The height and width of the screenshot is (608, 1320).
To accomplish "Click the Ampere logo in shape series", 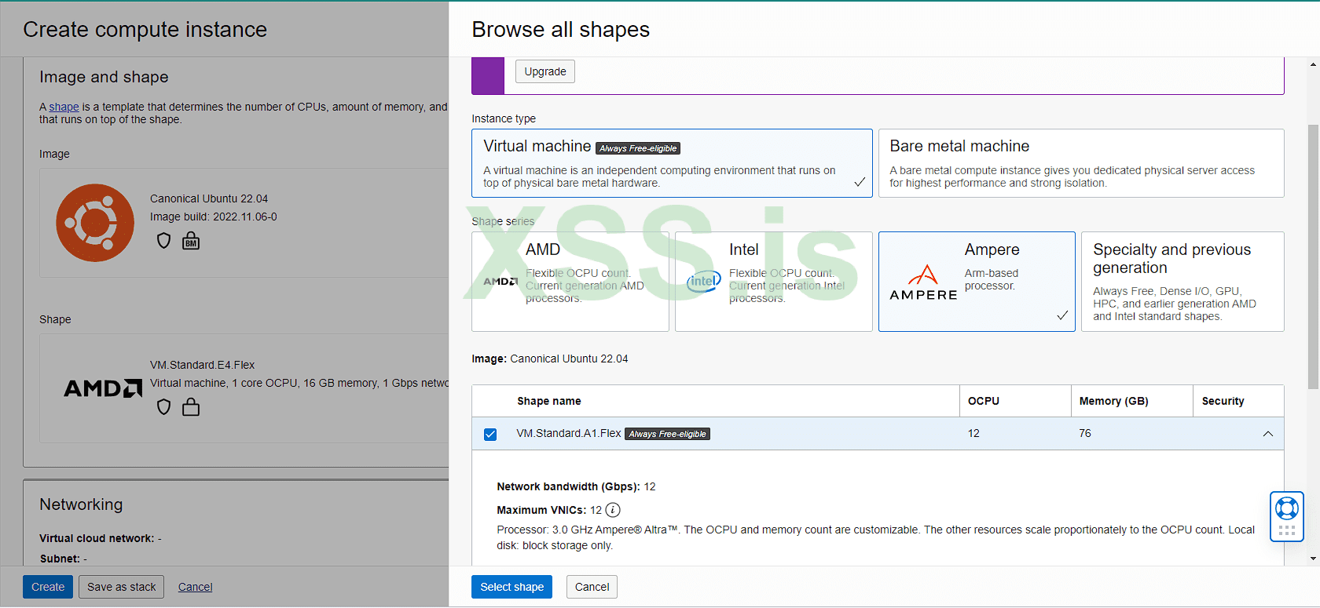I will [923, 282].
